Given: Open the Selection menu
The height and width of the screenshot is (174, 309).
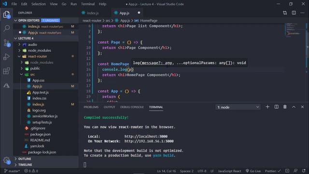Looking at the screenshot, I should (39, 4).
